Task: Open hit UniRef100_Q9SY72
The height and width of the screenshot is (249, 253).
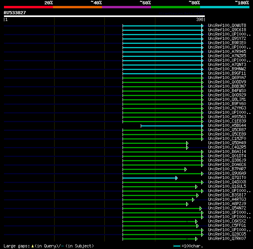Action: pos(227,39)
